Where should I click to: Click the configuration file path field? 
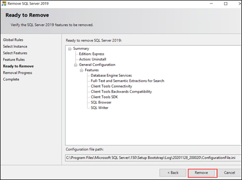point(153,158)
